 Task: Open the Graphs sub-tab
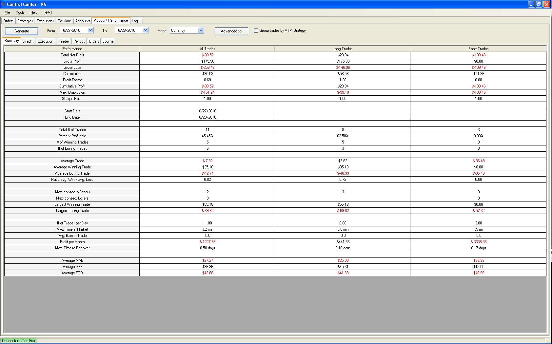(x=29, y=41)
